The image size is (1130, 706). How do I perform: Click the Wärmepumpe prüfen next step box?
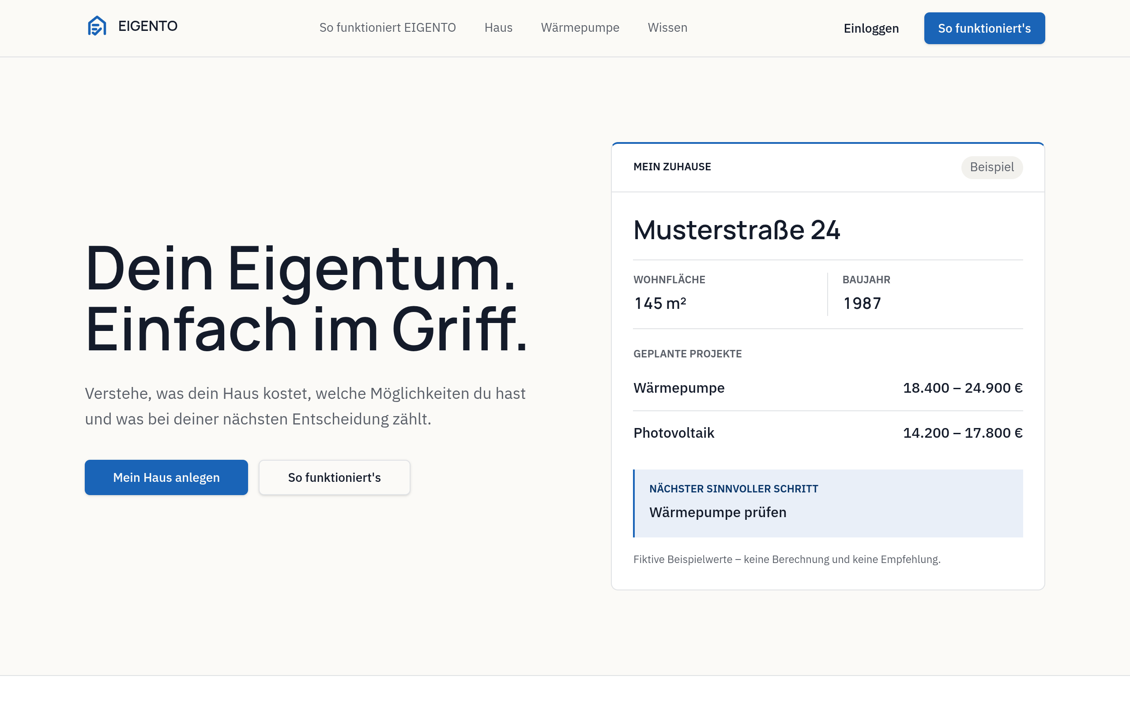(x=828, y=503)
